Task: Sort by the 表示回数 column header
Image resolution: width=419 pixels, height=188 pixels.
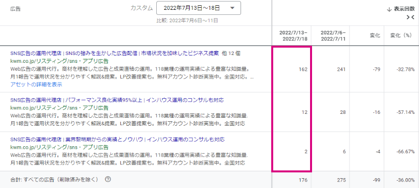Action: pyautogui.click(x=404, y=9)
